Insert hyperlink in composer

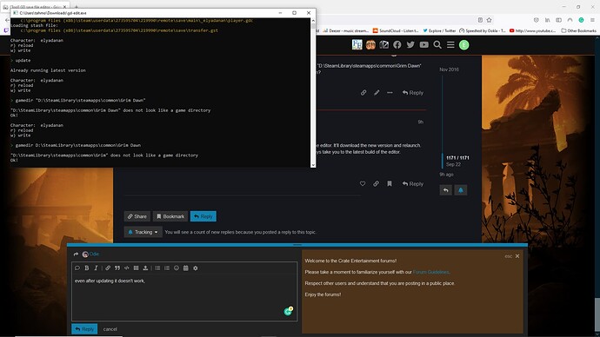coord(108,268)
